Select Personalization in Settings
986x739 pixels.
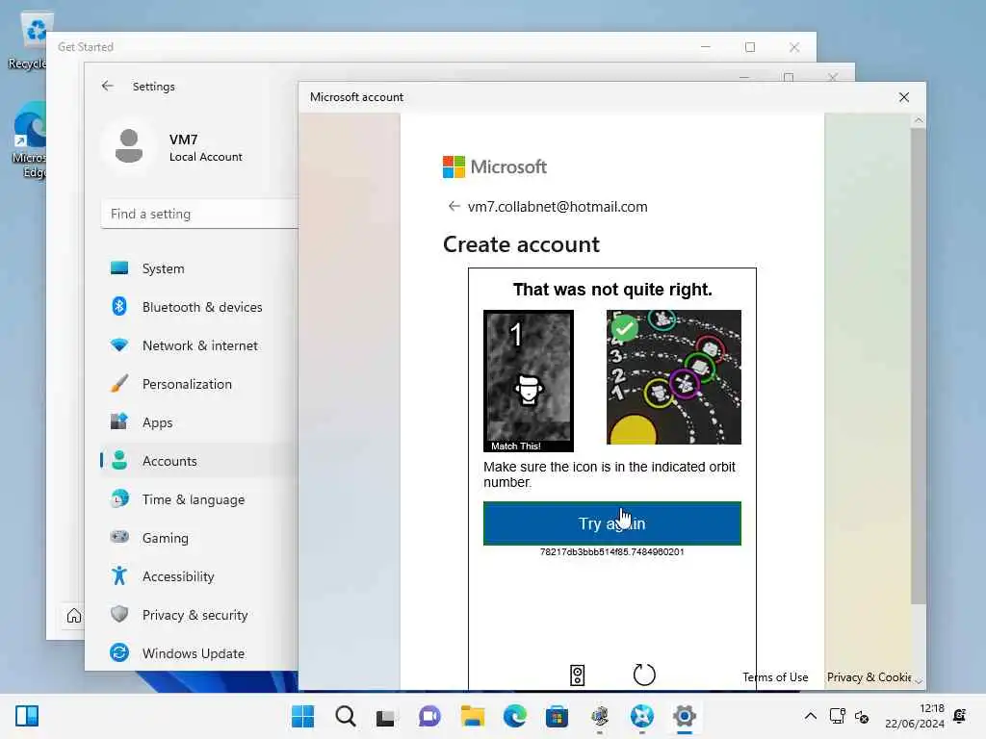[x=188, y=383]
